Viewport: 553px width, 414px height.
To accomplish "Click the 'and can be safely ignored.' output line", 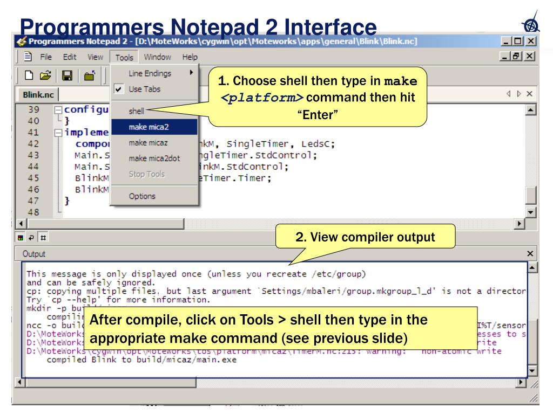I will click(x=91, y=282).
